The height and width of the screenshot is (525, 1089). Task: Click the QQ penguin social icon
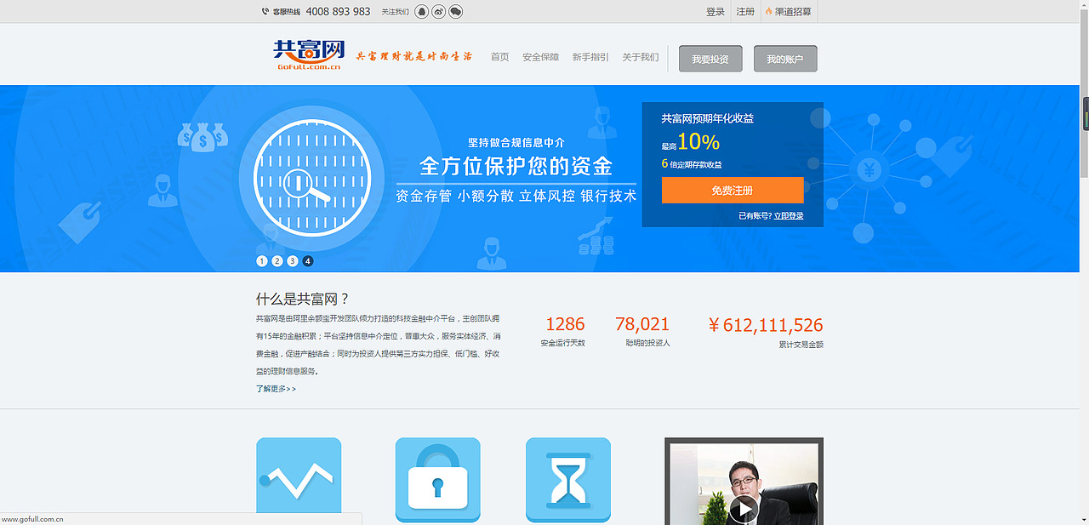coord(421,11)
